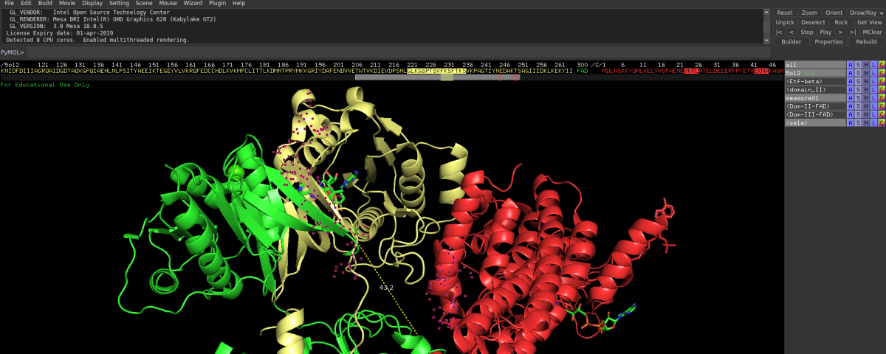The image size is (886, 354).
Task: Open Action dropdown for Dom-II-FAD
Action: (850, 106)
